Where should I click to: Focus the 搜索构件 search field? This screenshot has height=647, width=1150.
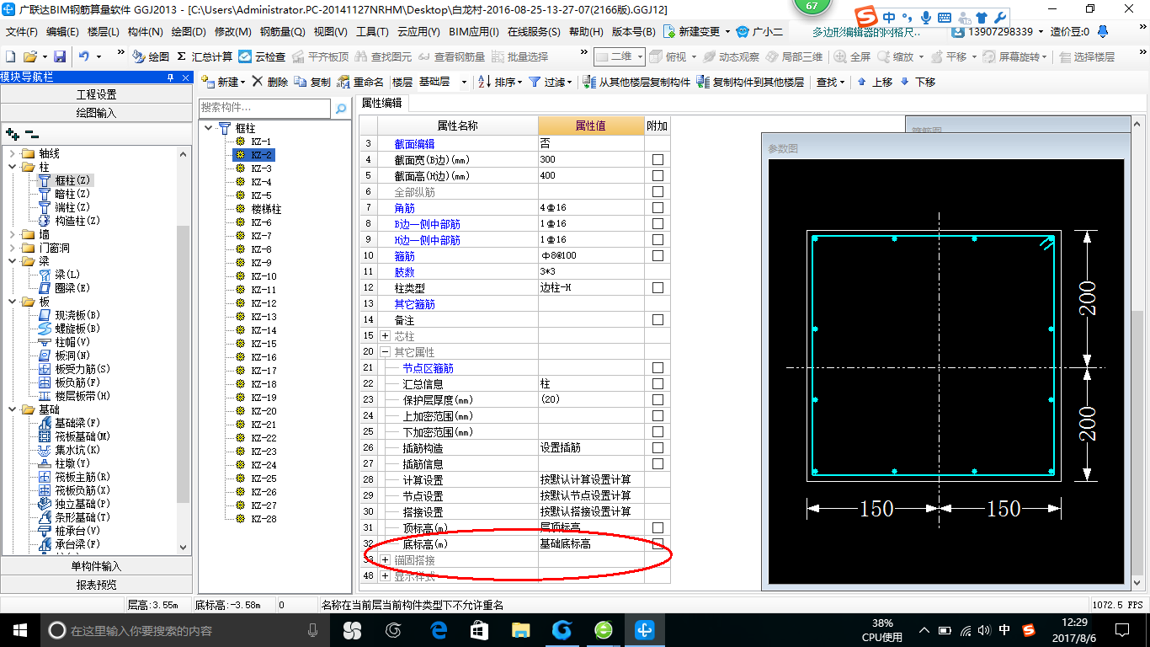tap(264, 108)
